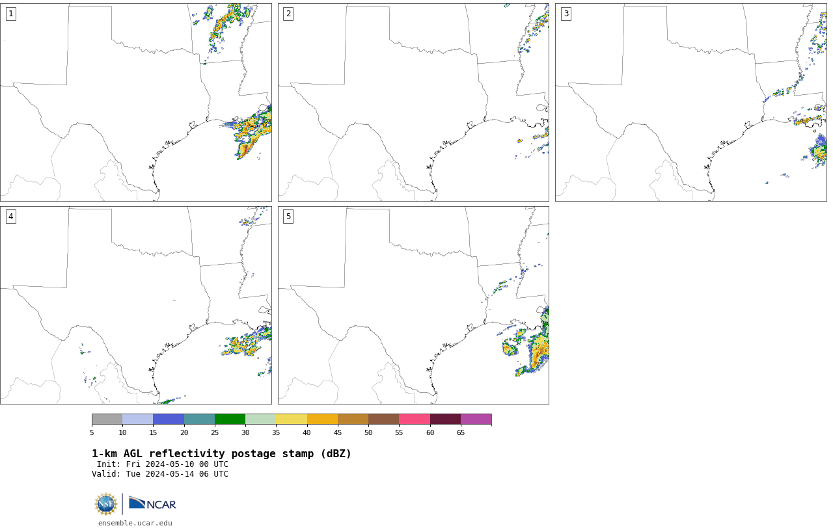Click the NSF logo icon
This screenshot has width=833, height=530.
[106, 504]
